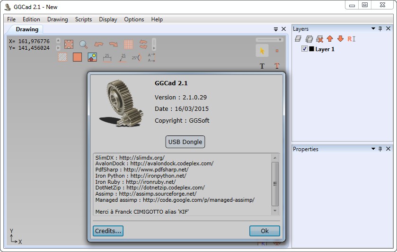Viewport: 397px width, 252px height.
Task: Click the refresh double-arrow icon
Action: click(143, 44)
